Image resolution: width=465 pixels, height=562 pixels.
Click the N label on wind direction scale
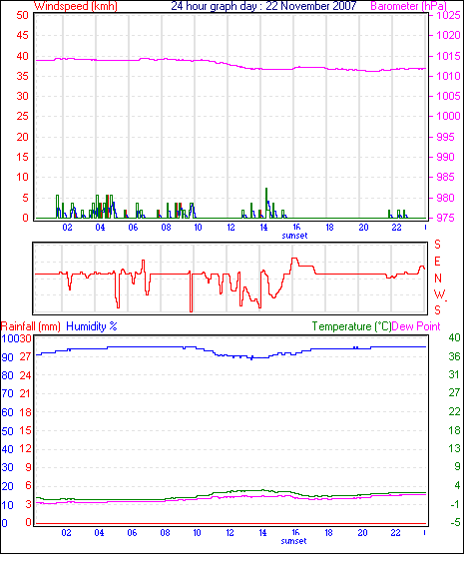pyautogui.click(x=438, y=279)
